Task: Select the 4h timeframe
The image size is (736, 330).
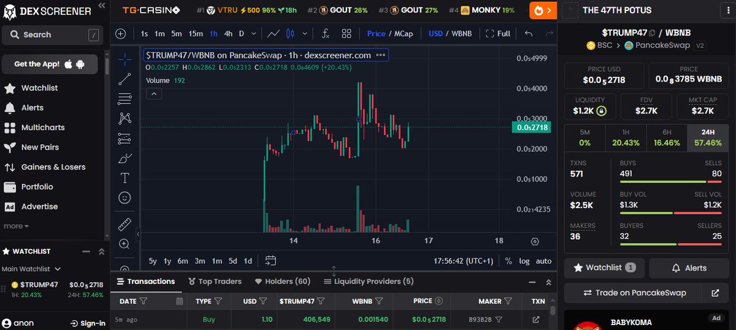Action: pyautogui.click(x=228, y=34)
